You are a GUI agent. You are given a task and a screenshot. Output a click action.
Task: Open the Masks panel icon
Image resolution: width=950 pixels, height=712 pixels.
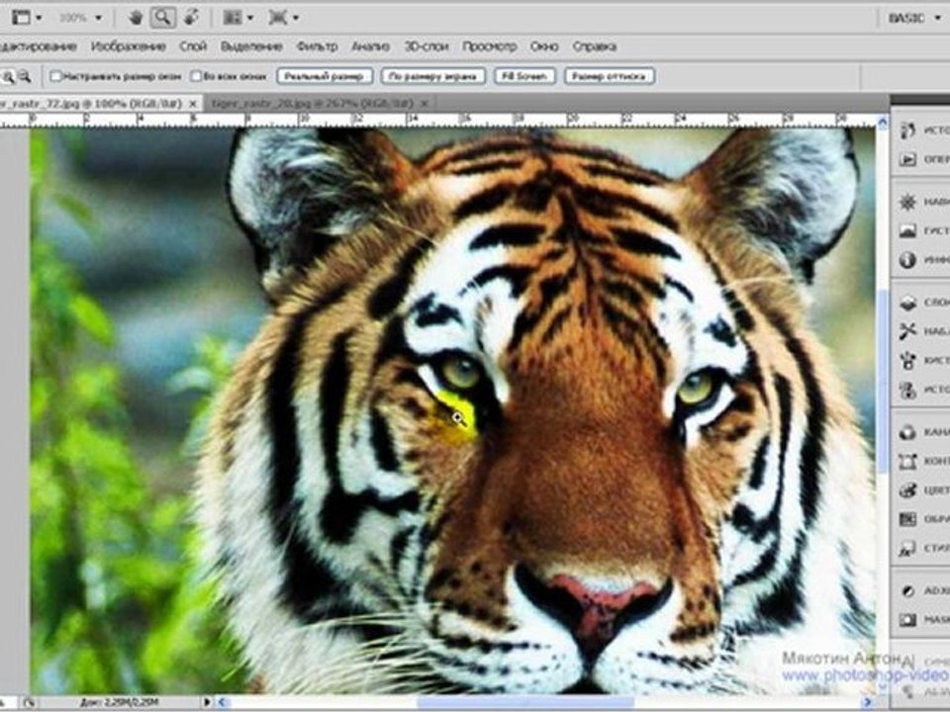907,620
